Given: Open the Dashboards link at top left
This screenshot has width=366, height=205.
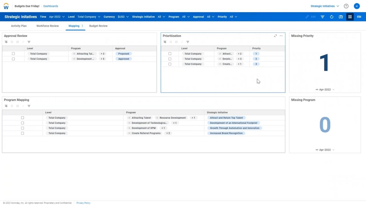Looking at the screenshot, I should pyautogui.click(x=51, y=6).
